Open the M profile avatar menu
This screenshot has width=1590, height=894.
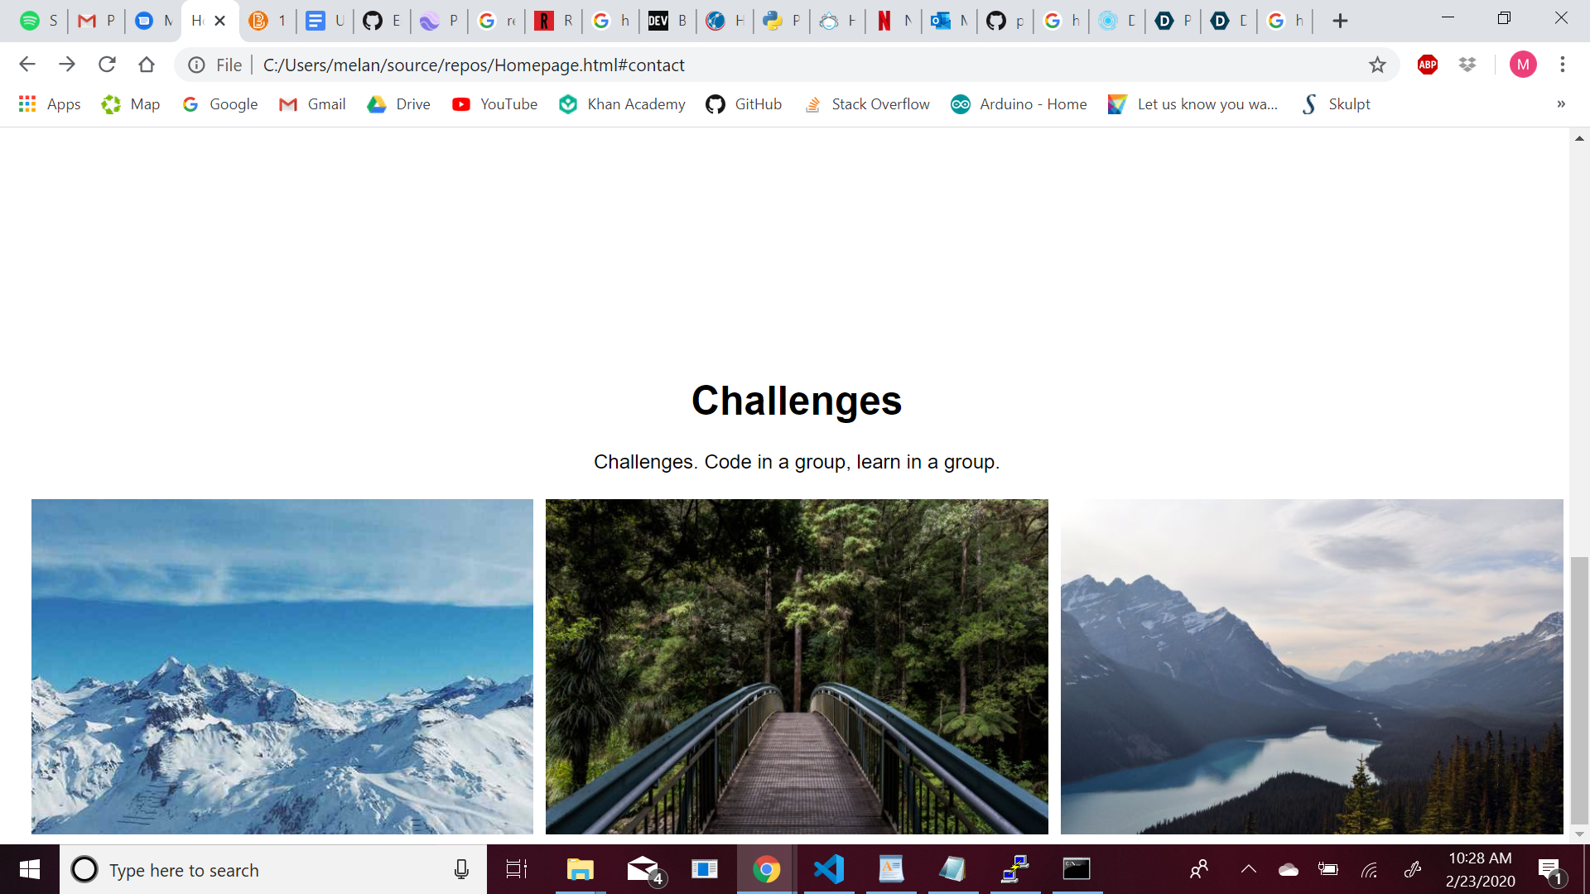[x=1522, y=65]
